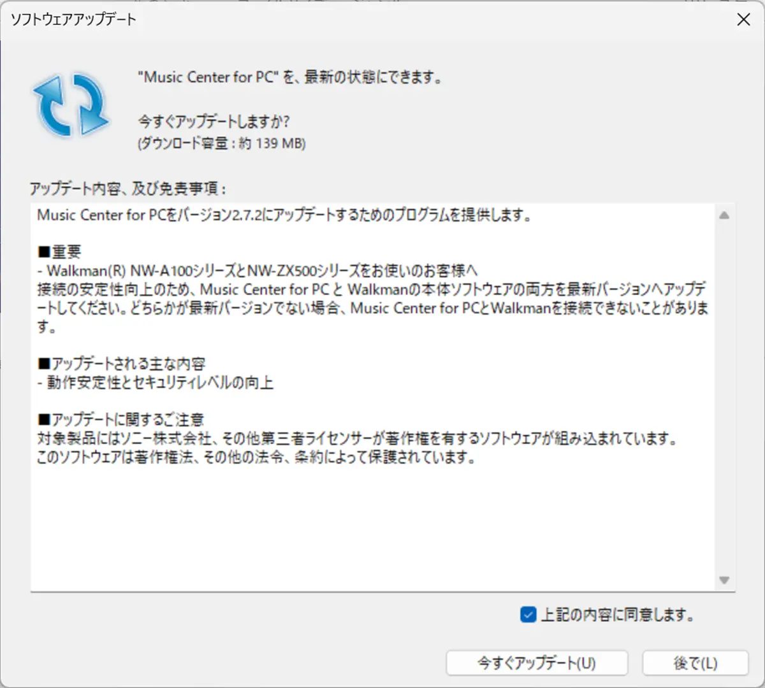Click the ダウンロード容量 約 139 MB text

point(222,143)
